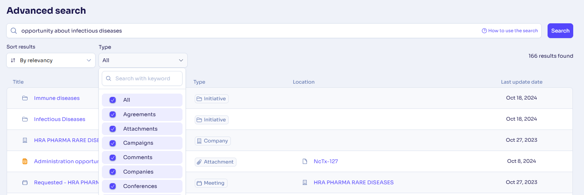Toggle the Campaigns checkbox

pyautogui.click(x=113, y=143)
